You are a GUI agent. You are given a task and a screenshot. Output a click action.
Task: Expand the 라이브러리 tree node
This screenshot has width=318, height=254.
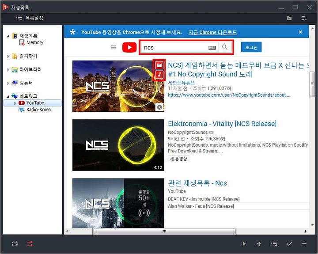(x=8, y=70)
